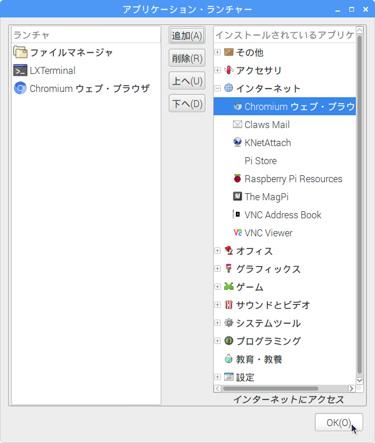Expand the サウンドとビデオ category
Image resolution: width=375 pixels, height=443 pixels.
coord(217,305)
